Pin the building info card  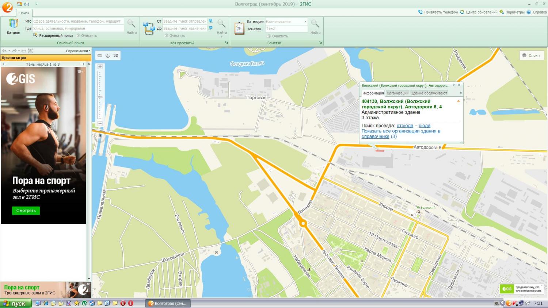click(x=454, y=85)
